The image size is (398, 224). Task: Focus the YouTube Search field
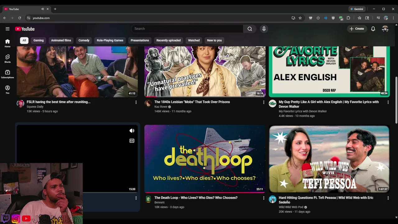(187, 29)
